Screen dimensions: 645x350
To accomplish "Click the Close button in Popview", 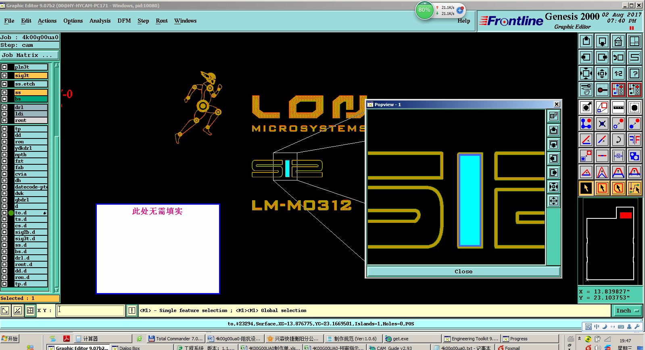I will (x=463, y=272).
